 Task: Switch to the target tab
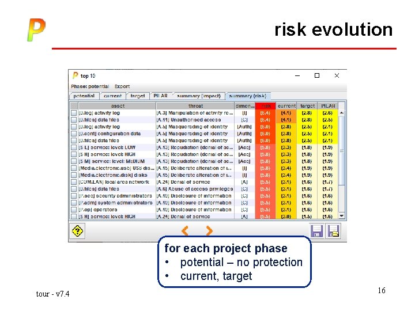pyautogui.click(x=137, y=96)
